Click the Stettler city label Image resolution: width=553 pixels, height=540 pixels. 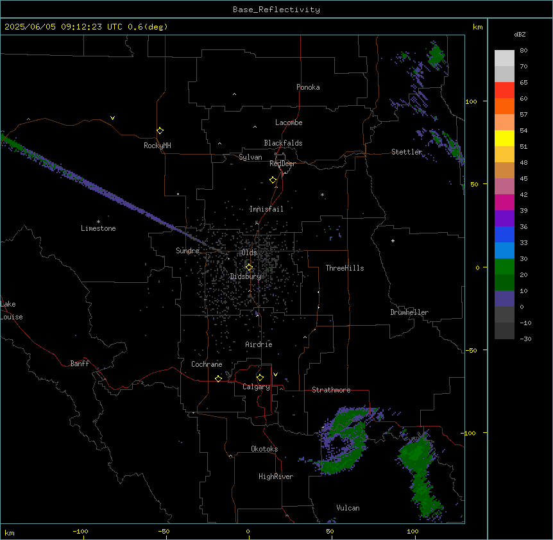pyautogui.click(x=407, y=152)
